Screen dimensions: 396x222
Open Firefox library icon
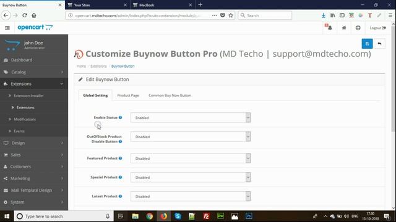point(333,15)
